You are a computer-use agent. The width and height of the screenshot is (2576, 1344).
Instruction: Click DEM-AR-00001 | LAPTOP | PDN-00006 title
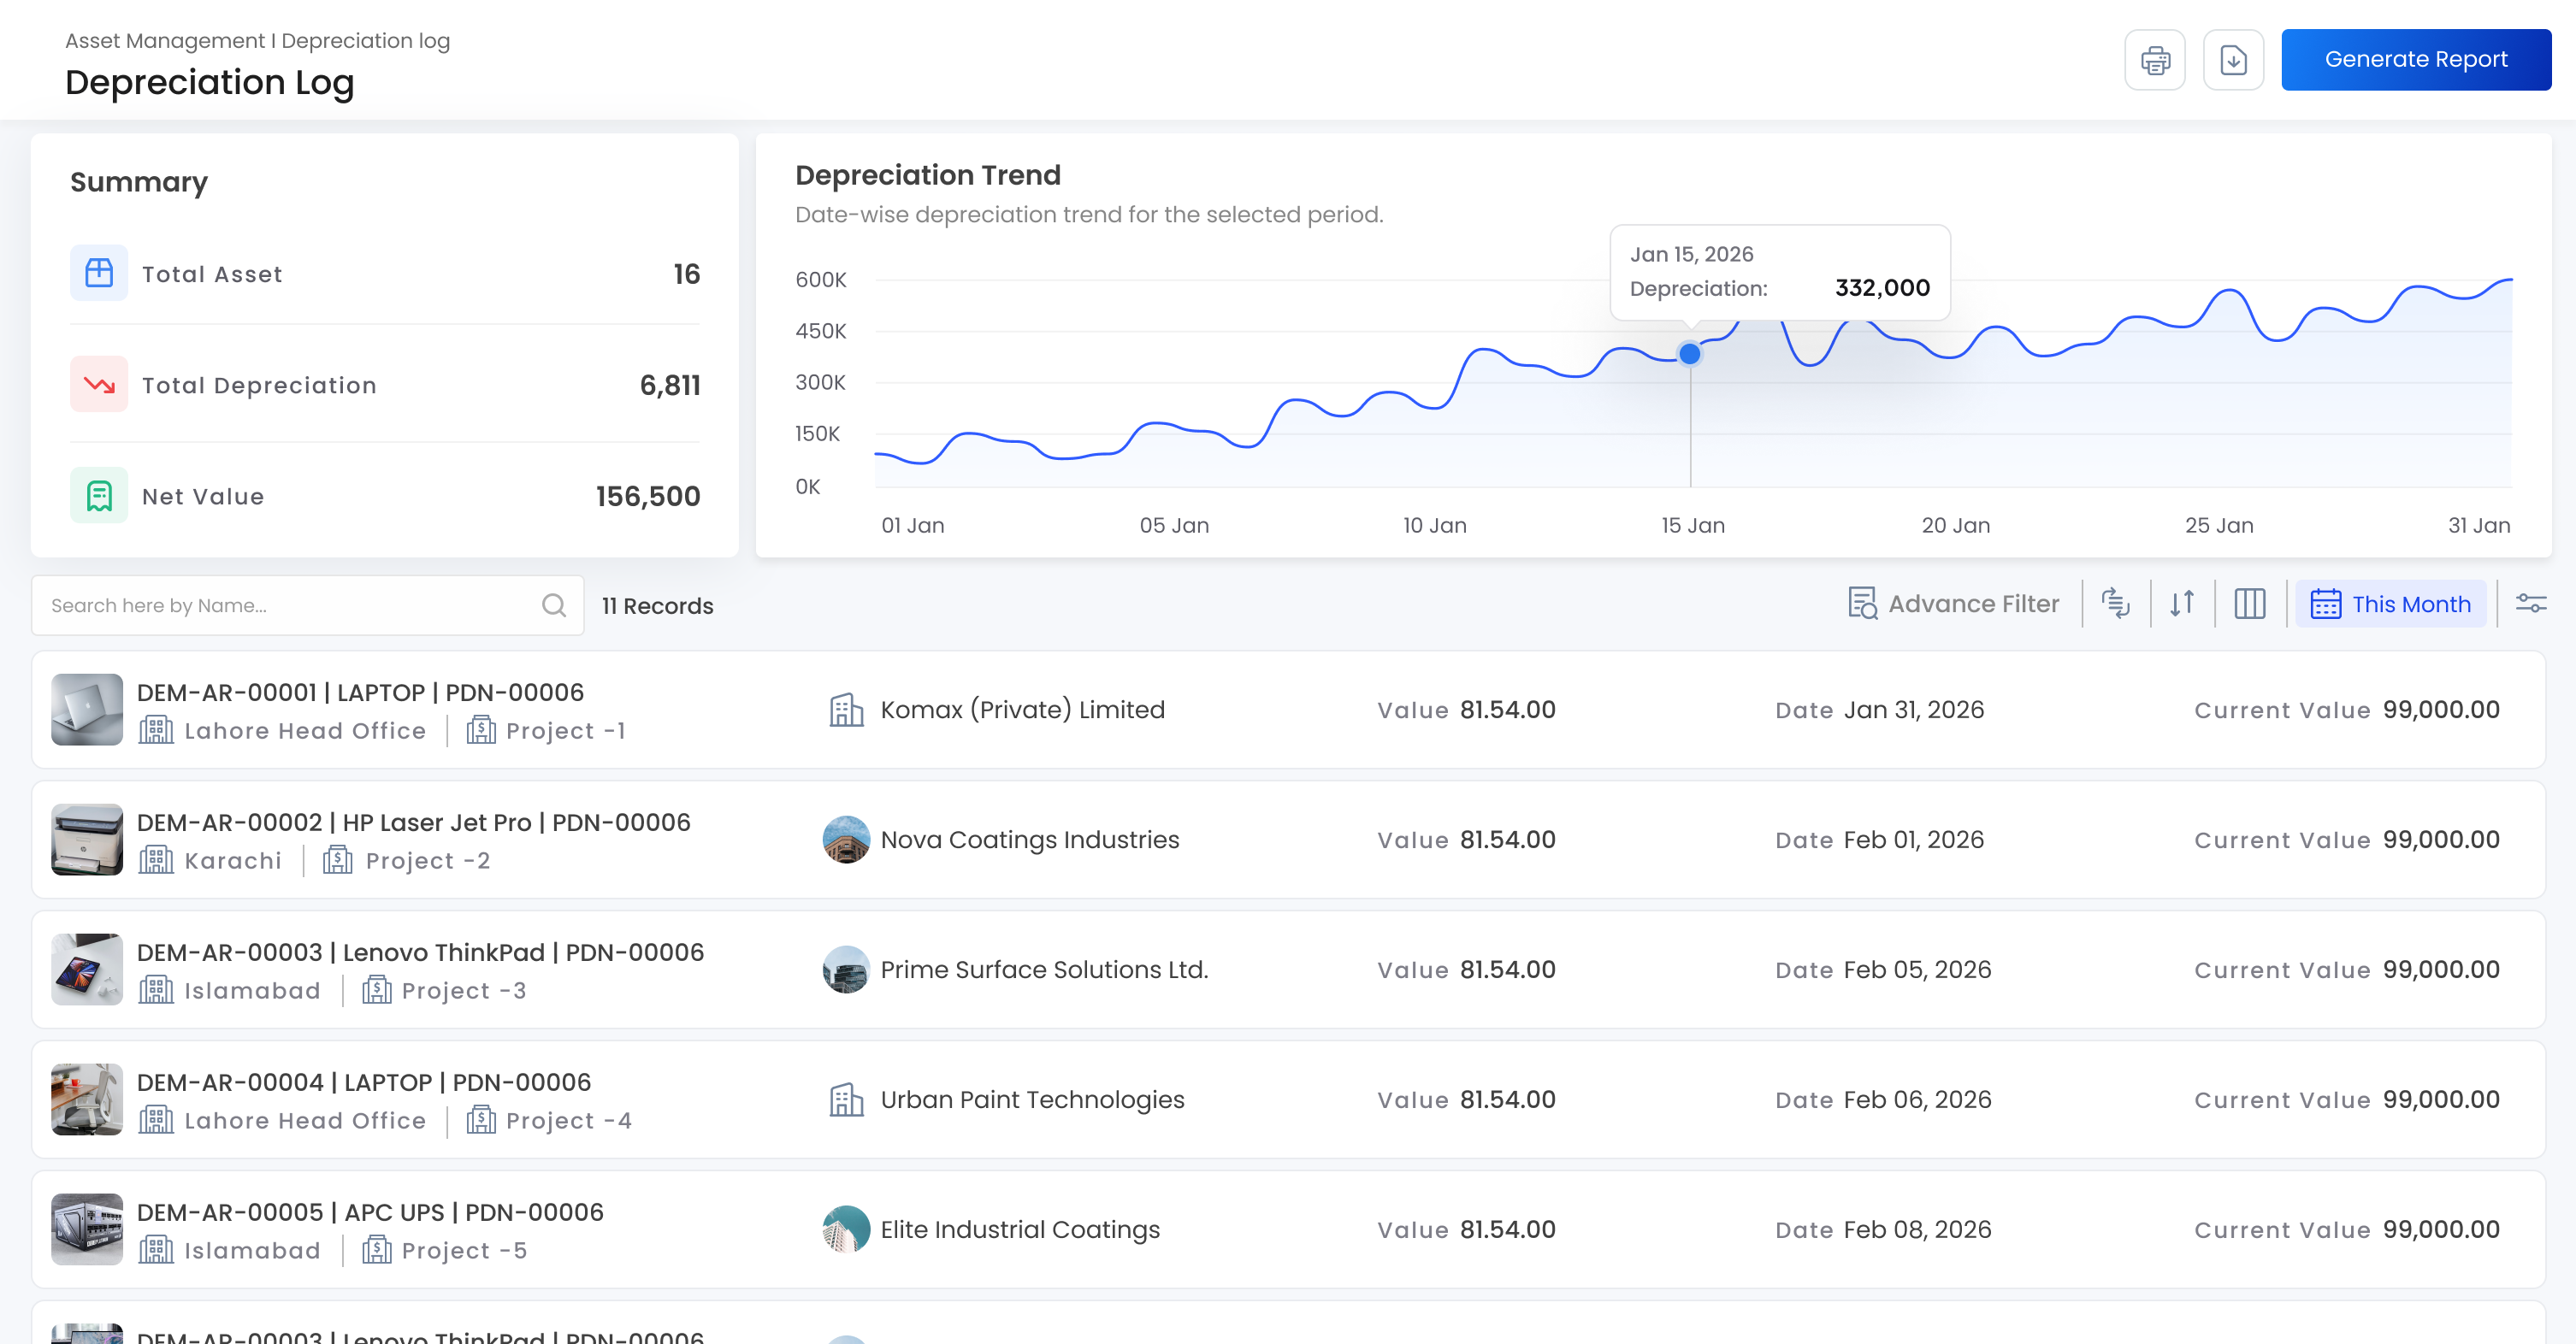pyautogui.click(x=360, y=692)
